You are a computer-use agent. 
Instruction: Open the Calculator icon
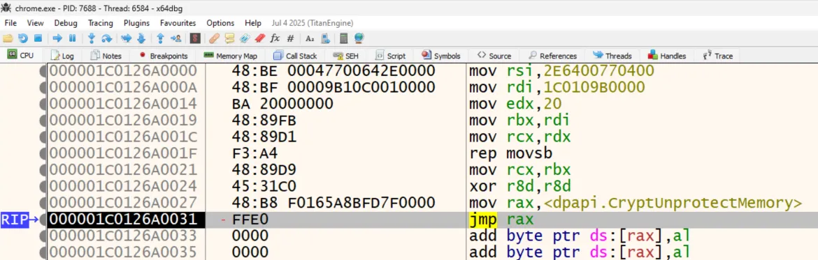[343, 38]
